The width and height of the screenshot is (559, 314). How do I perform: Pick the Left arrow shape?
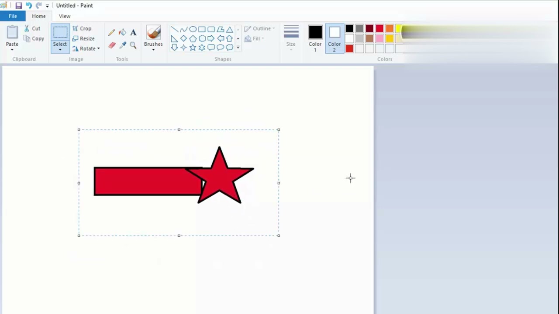pyautogui.click(x=220, y=38)
